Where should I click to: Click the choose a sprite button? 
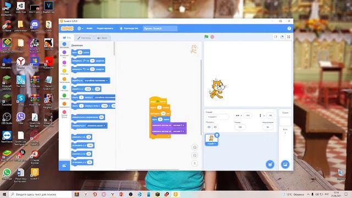click(x=270, y=164)
